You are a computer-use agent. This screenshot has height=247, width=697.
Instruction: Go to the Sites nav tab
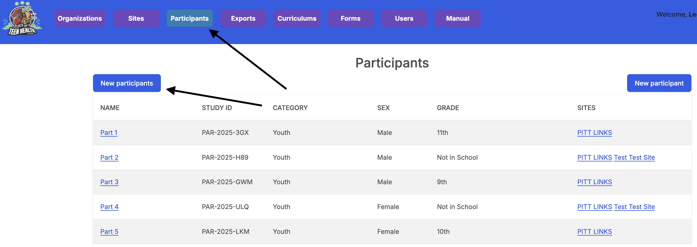136,18
